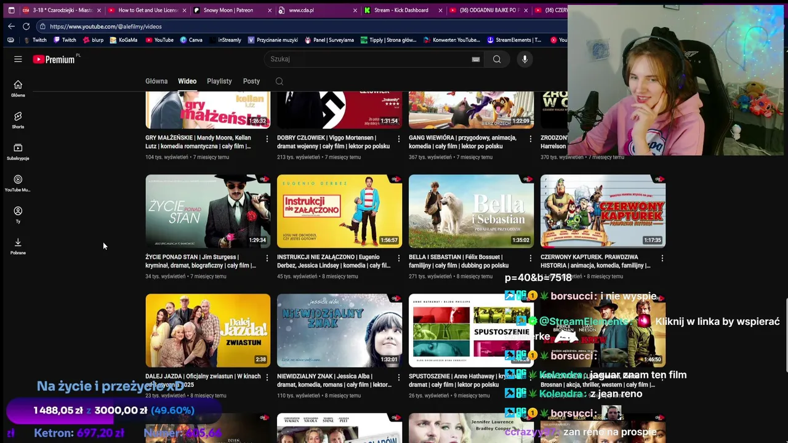Open the Tipply bookmark

389,40
